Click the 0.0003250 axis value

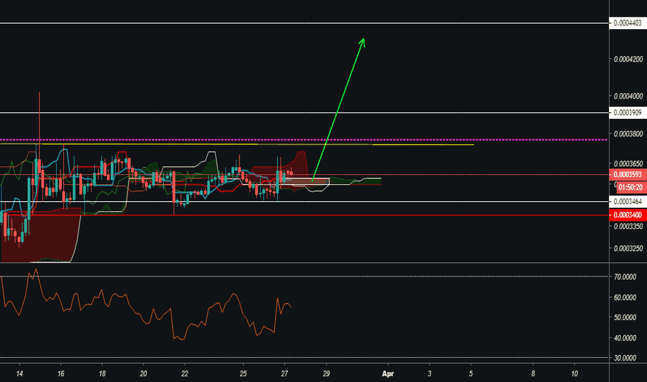628,249
